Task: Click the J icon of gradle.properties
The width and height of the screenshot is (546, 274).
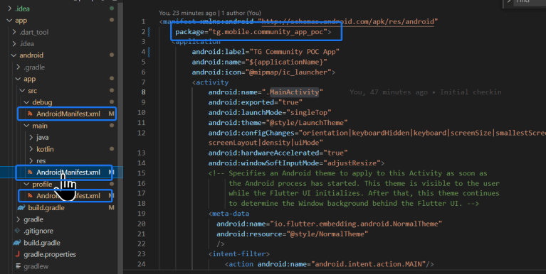Action: 17,254
